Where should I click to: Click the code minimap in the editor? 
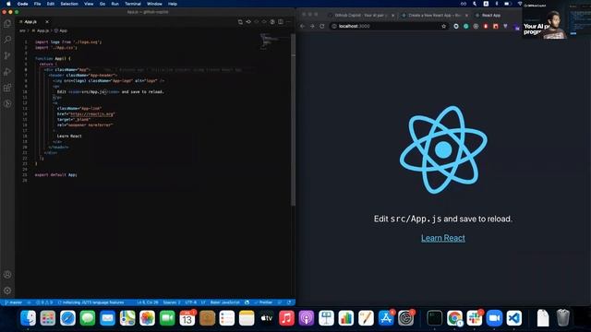tap(269, 41)
